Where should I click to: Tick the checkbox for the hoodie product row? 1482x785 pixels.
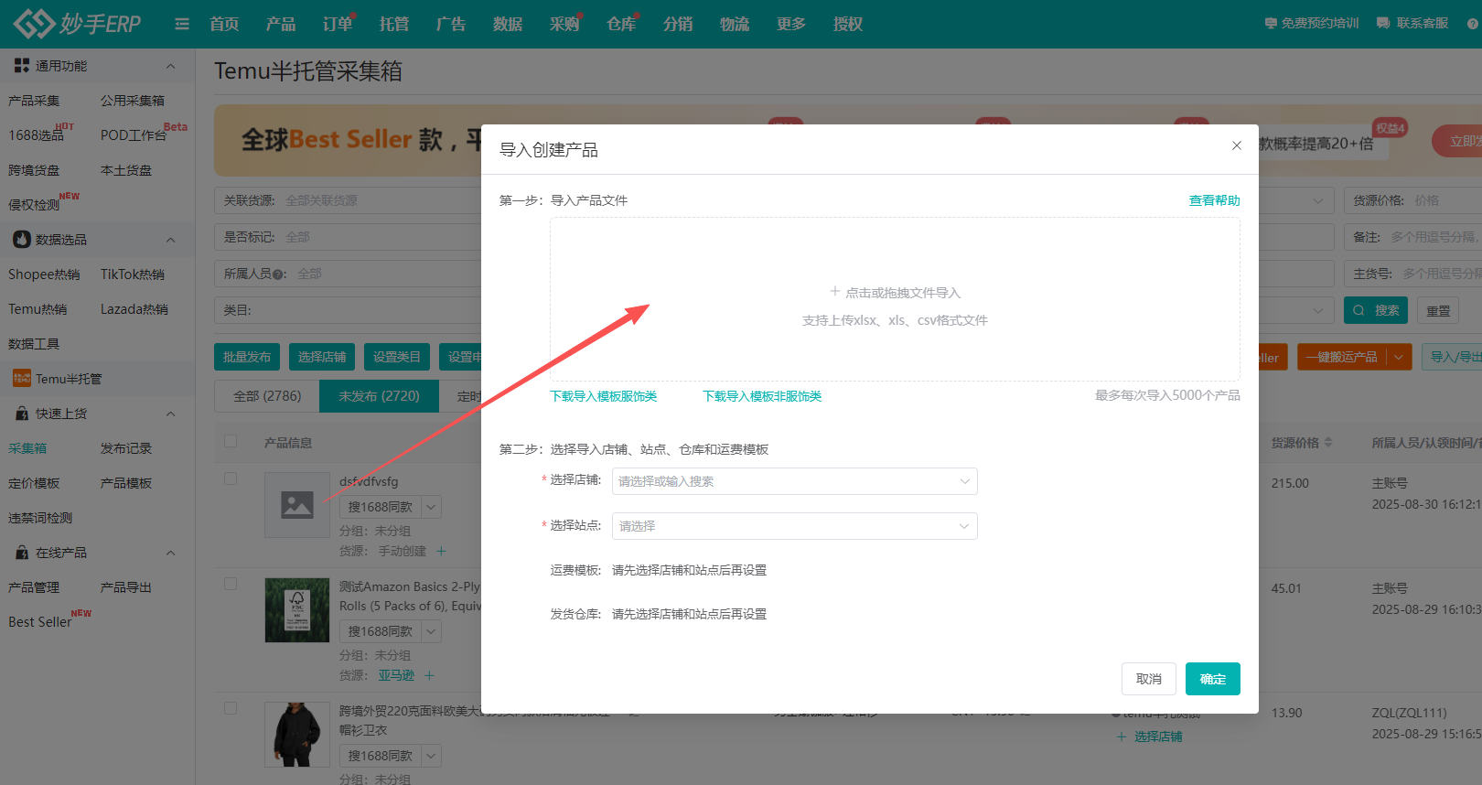coord(231,708)
